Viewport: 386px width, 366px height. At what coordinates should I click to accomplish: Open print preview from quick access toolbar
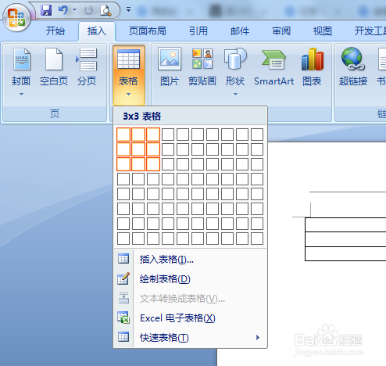pyautogui.click(x=105, y=10)
